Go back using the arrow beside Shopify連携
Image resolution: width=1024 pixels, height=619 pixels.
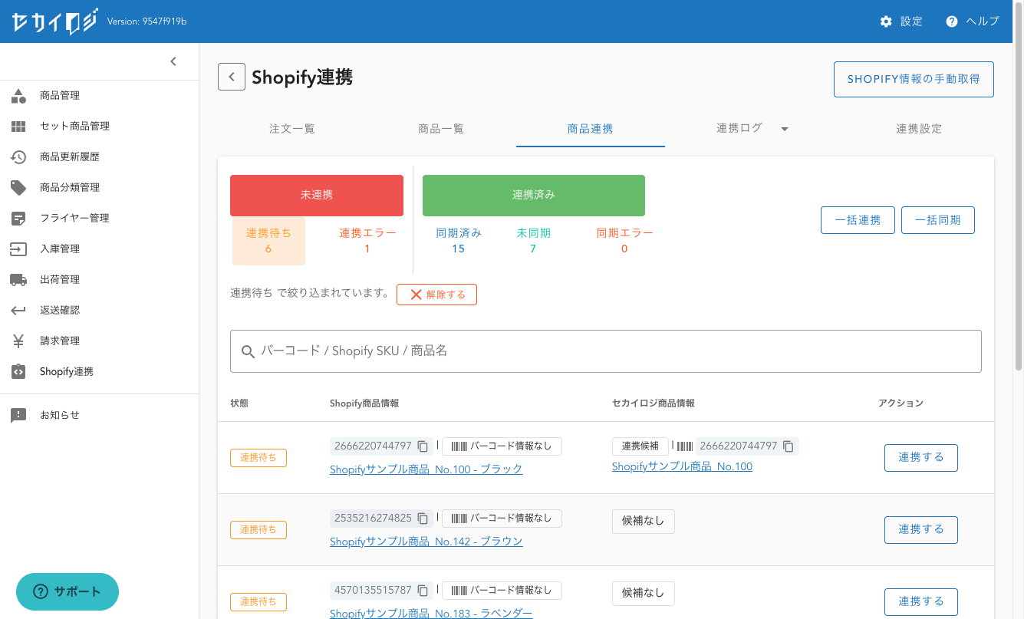tap(232, 77)
